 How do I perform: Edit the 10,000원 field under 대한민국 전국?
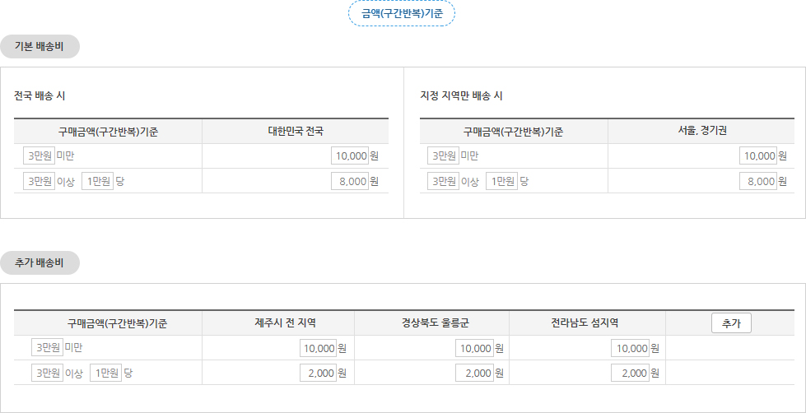350,155
